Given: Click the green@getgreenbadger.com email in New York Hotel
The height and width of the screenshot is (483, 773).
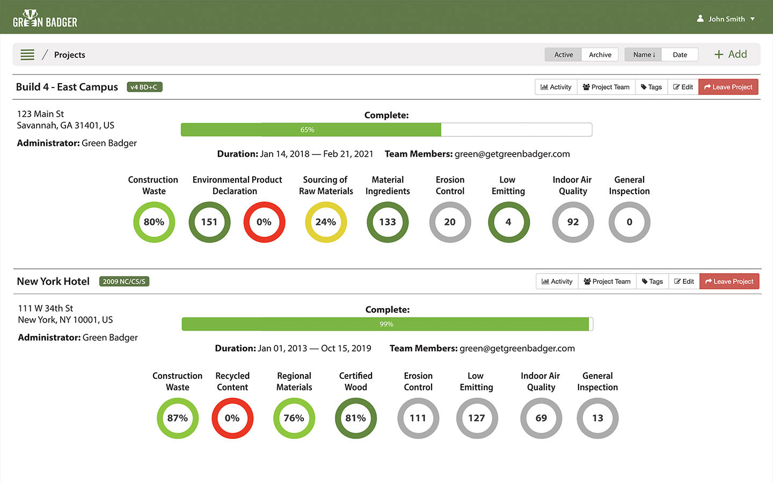Looking at the screenshot, I should (517, 348).
